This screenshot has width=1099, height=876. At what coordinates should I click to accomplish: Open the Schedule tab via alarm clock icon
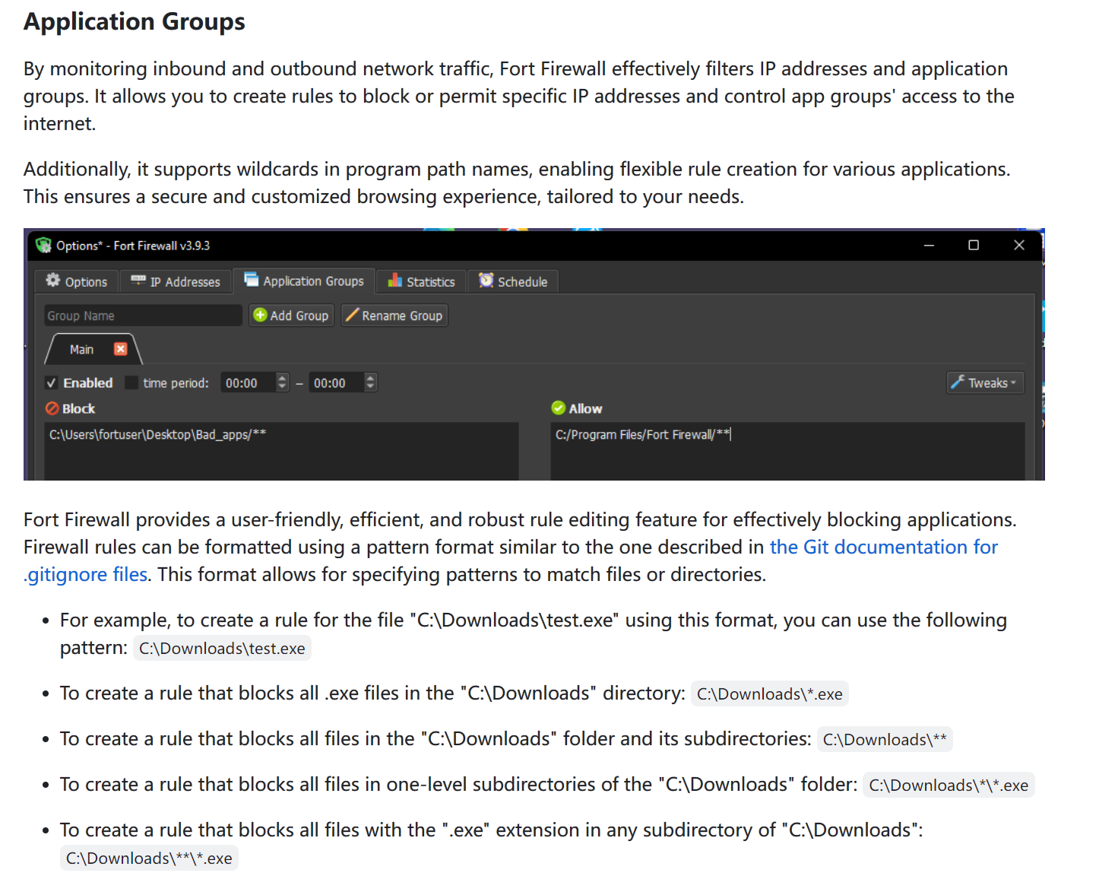click(486, 281)
